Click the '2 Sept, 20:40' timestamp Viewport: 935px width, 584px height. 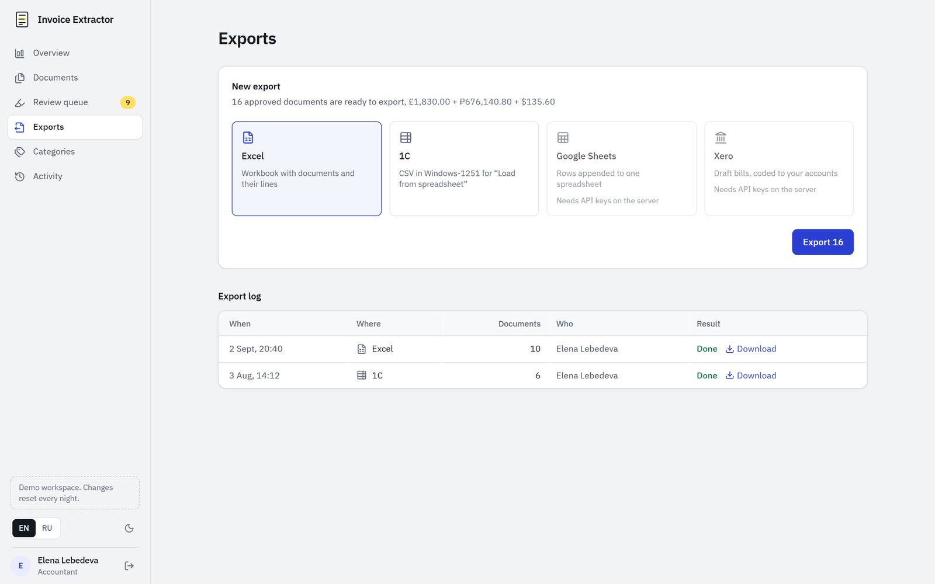click(x=256, y=349)
